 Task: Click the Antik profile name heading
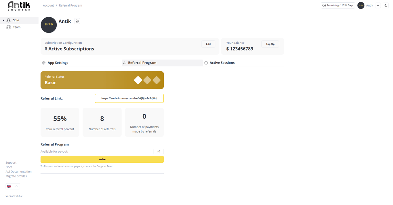[x=65, y=21]
